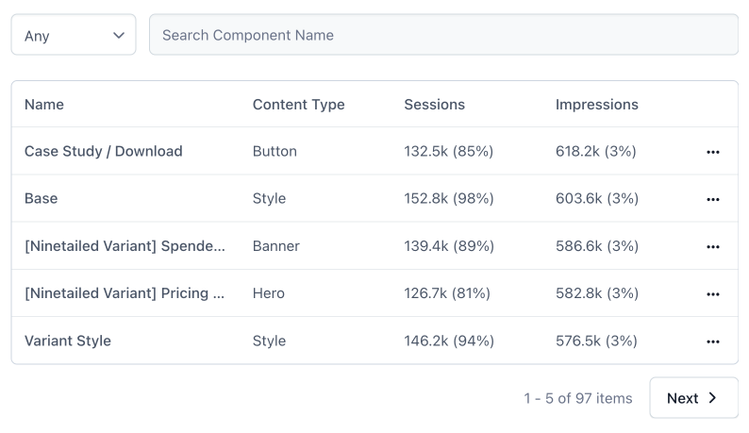
Task: Open the [Ninetailed Variant] Spende... component
Action: pos(125,246)
